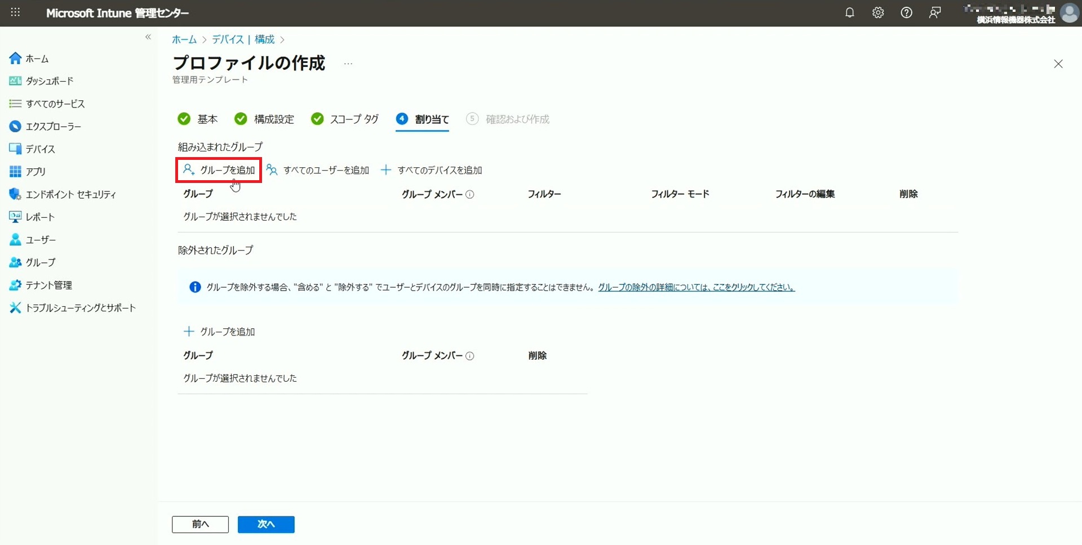
Task: Open the group exclusion details link
Action: coord(696,287)
